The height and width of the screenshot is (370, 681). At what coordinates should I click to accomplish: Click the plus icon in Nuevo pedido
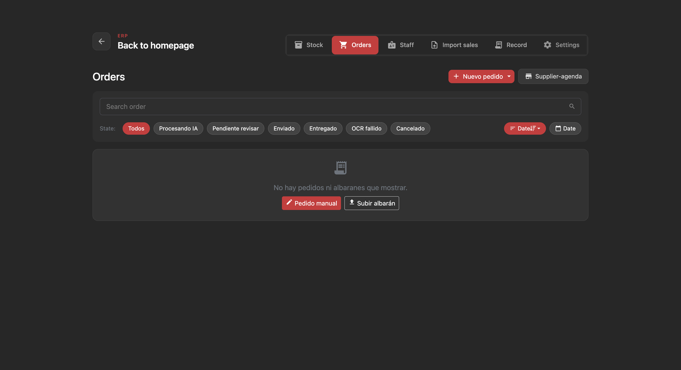tap(456, 76)
